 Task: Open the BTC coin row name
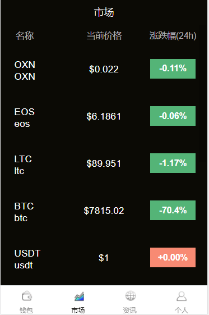click(x=24, y=212)
